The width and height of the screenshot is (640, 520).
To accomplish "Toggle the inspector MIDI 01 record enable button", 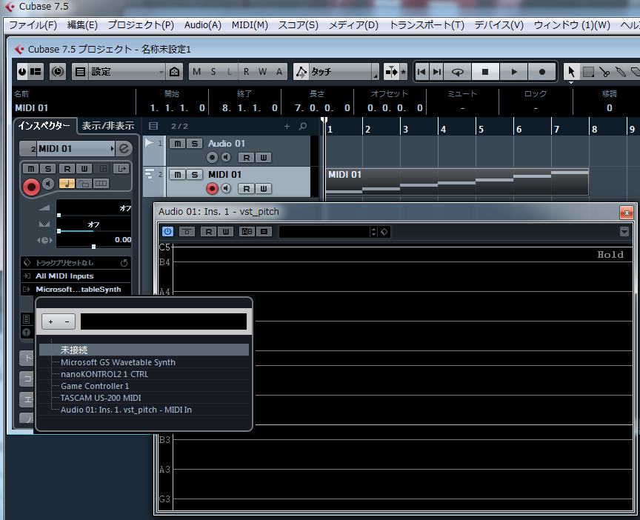I will pos(31,187).
